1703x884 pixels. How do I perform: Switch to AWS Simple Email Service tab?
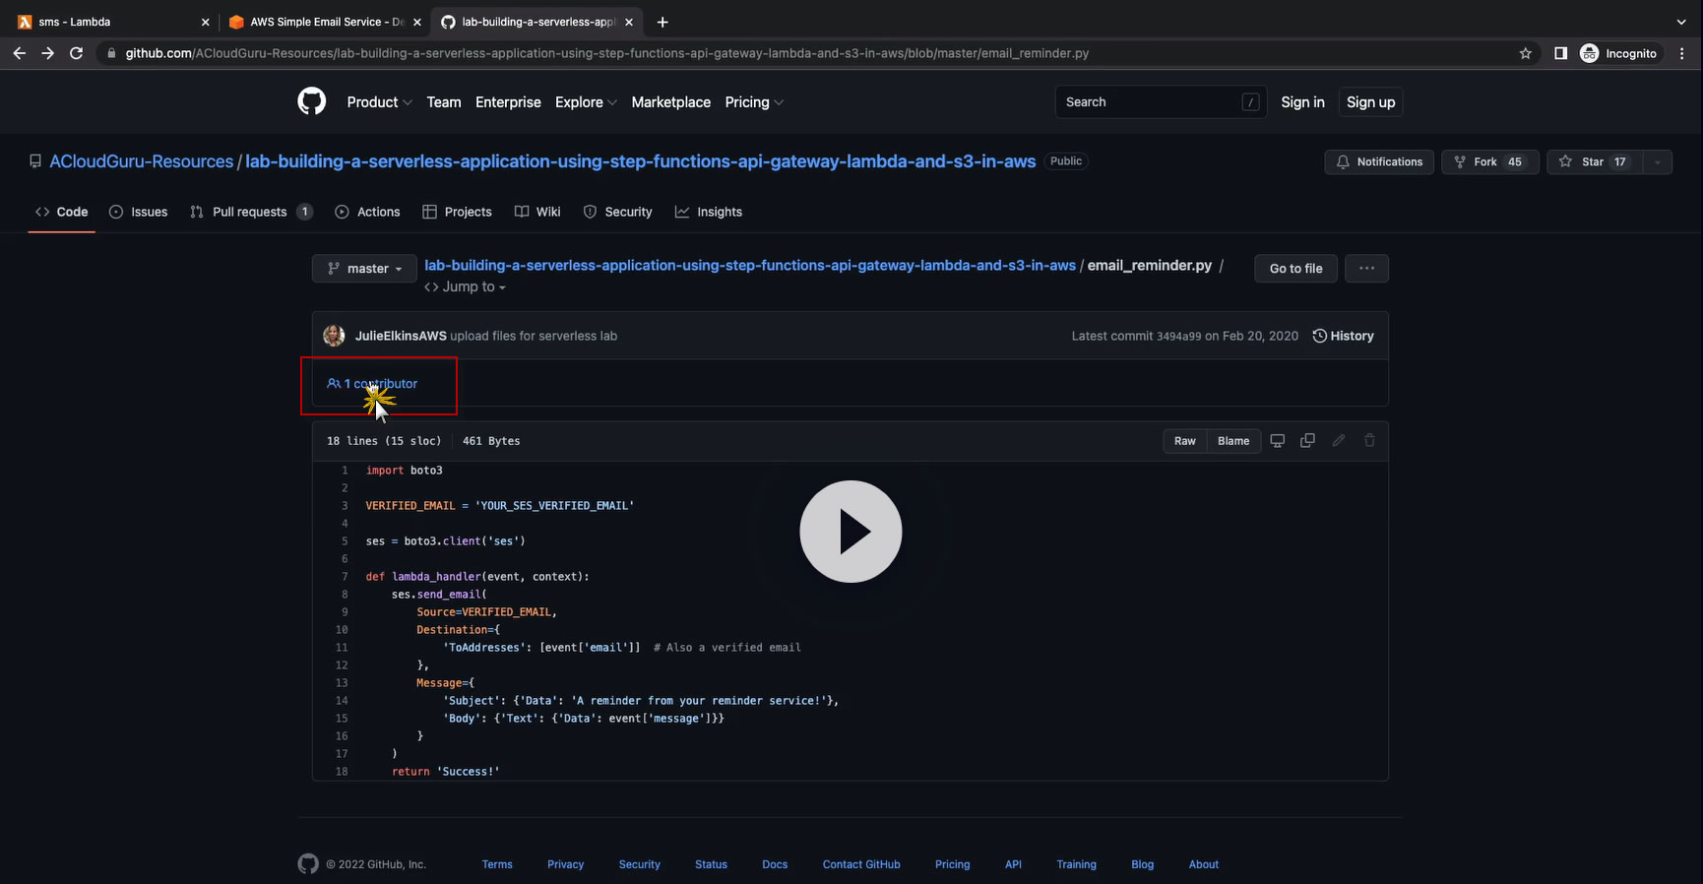tap(326, 22)
